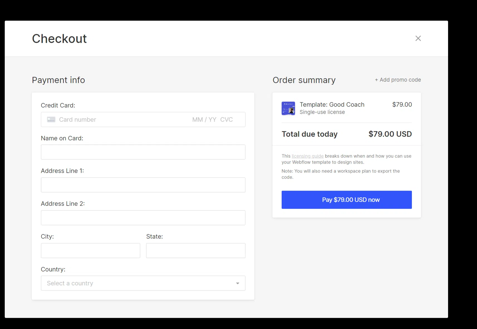Screen dimensions: 477x329
Task: Click the Template: Good Coach title
Action: [332, 105]
